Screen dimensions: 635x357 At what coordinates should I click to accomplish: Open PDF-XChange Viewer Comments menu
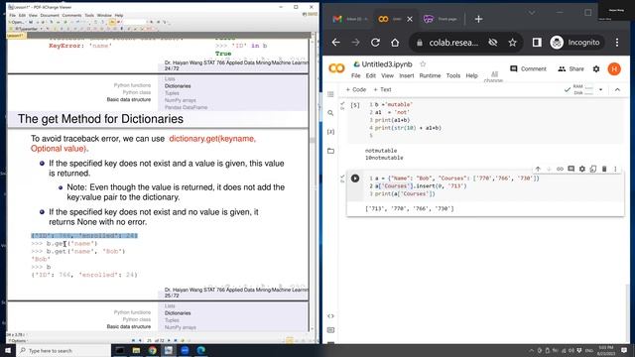[x=71, y=15]
